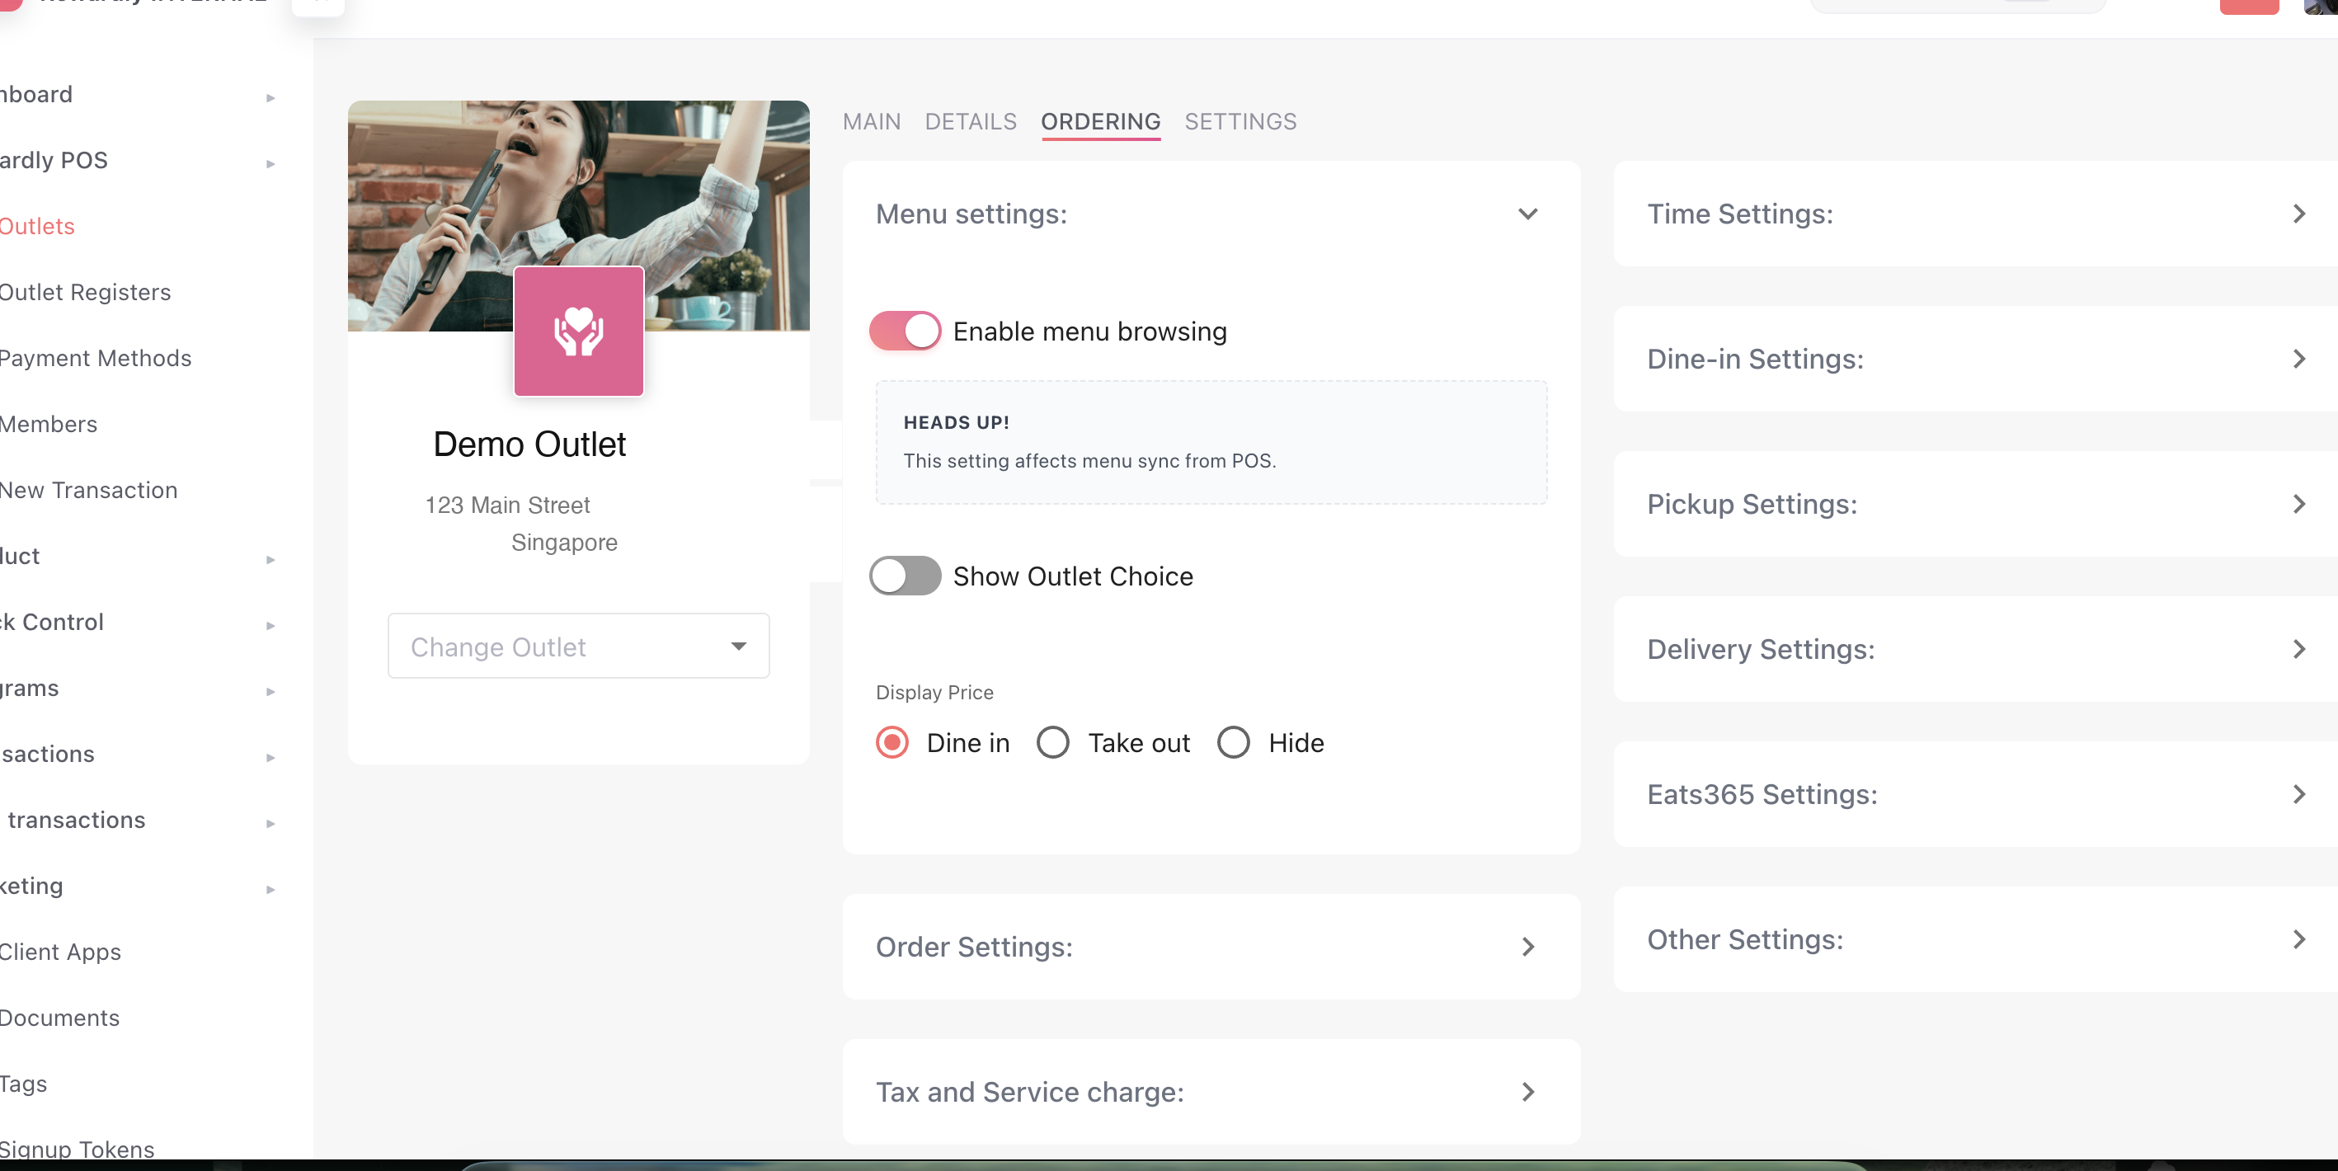Switch to the DETAILS tab

tap(970, 122)
